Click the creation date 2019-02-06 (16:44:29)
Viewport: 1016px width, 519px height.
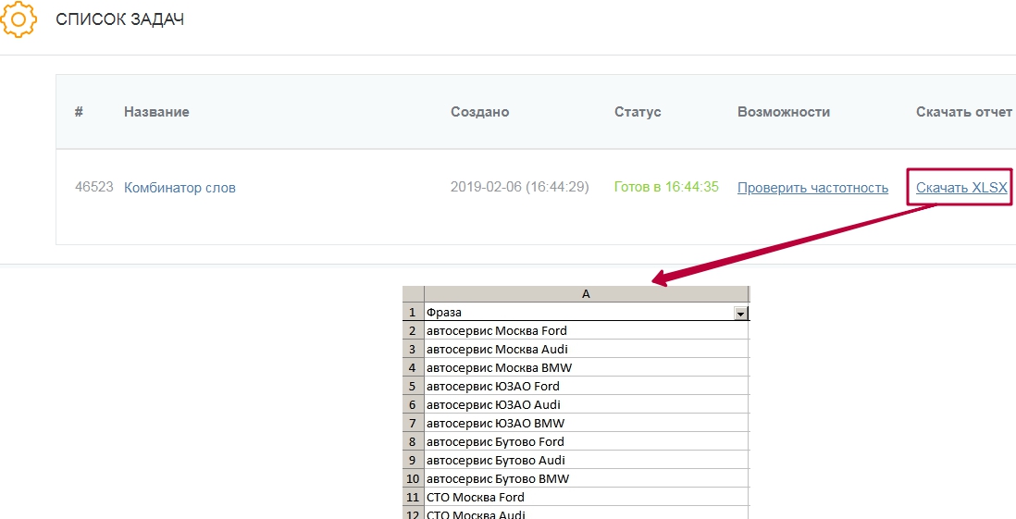(519, 188)
